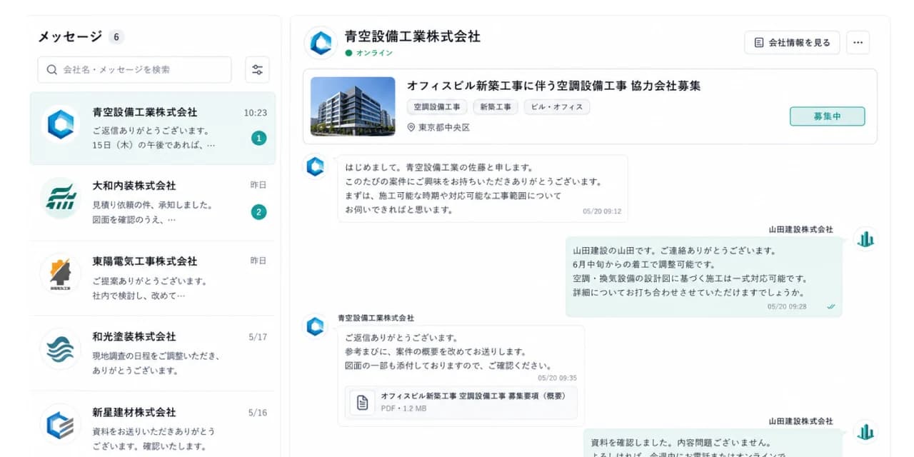Click the message count badge 6
The image size is (914, 457).
tap(116, 37)
